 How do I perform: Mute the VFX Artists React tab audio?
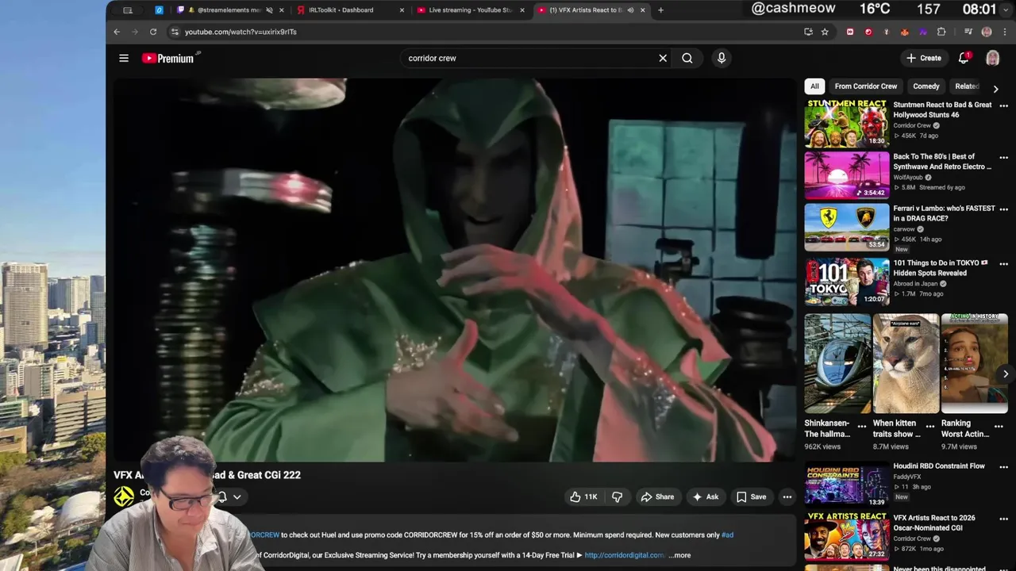coord(630,10)
